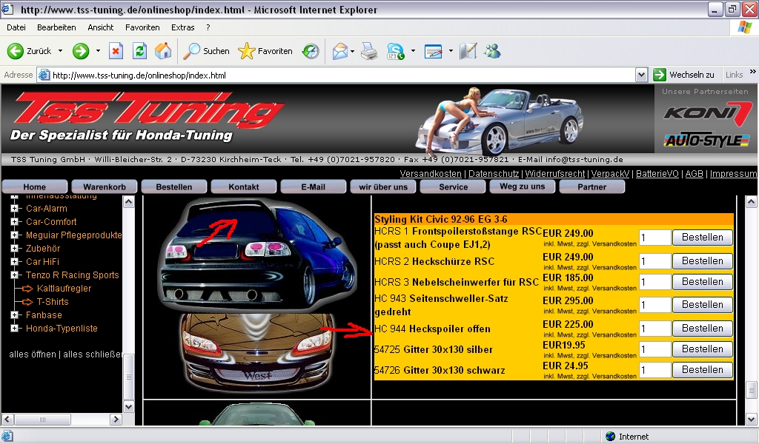Click Styling Kit Civic 92-96 EG 3-6 heading
The image size is (759, 444).
click(440, 219)
